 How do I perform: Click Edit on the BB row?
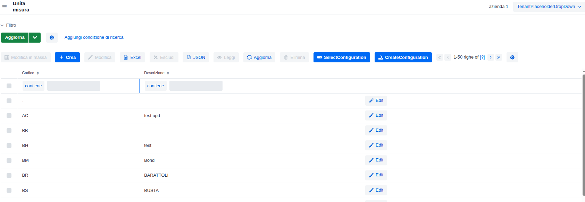pos(376,130)
